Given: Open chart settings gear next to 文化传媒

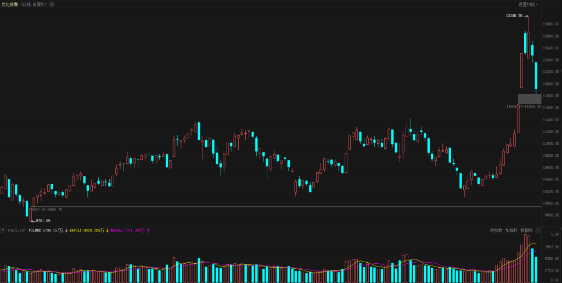Looking at the screenshot, I should point(52,4).
